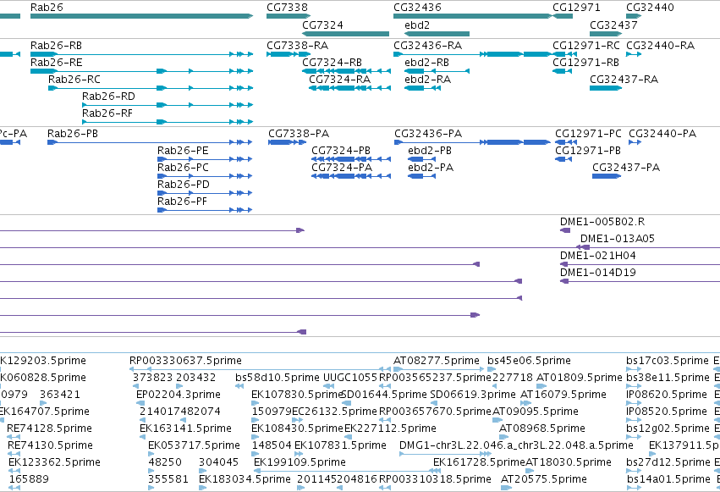Open EST bs45e06.5prime

tap(529, 361)
